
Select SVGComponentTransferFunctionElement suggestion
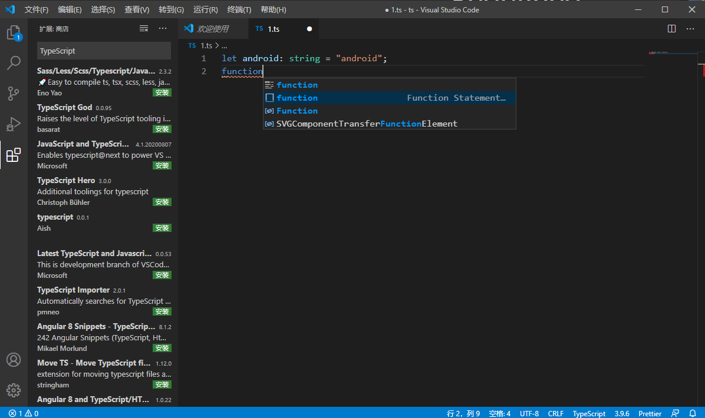390,124
